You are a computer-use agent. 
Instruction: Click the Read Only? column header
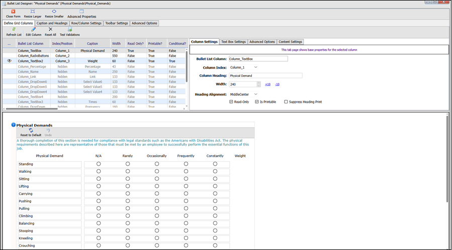[x=135, y=44]
